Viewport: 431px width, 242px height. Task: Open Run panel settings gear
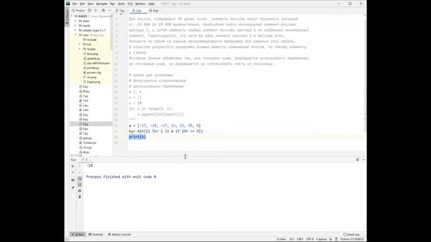pos(358,160)
